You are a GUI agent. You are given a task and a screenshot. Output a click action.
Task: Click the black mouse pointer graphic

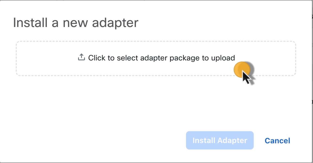(247, 77)
